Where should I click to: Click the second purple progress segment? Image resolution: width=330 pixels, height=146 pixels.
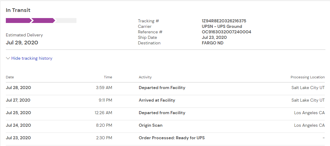coord(43,21)
